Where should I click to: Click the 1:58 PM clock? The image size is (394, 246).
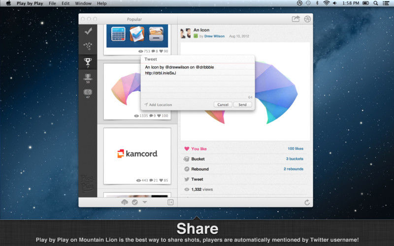pyautogui.click(x=351, y=3)
